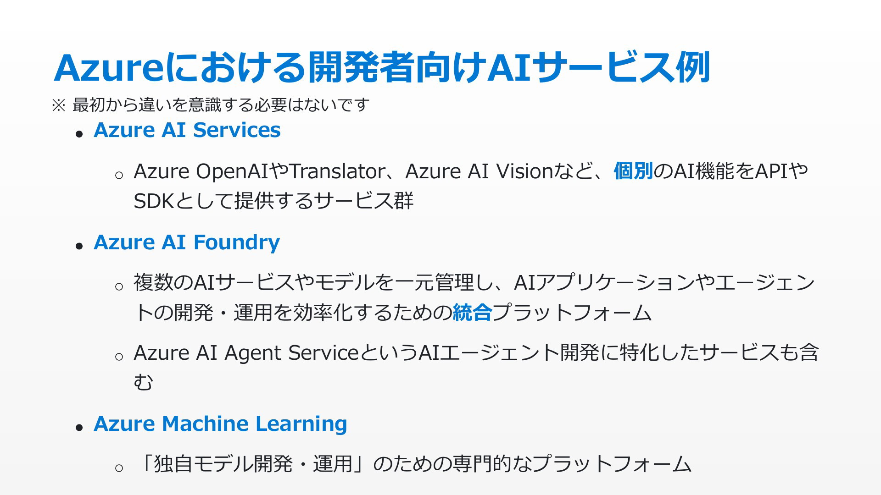The height and width of the screenshot is (495, 881).
Task: Click the text SDKとして提供するサービス群
Action: (273, 201)
